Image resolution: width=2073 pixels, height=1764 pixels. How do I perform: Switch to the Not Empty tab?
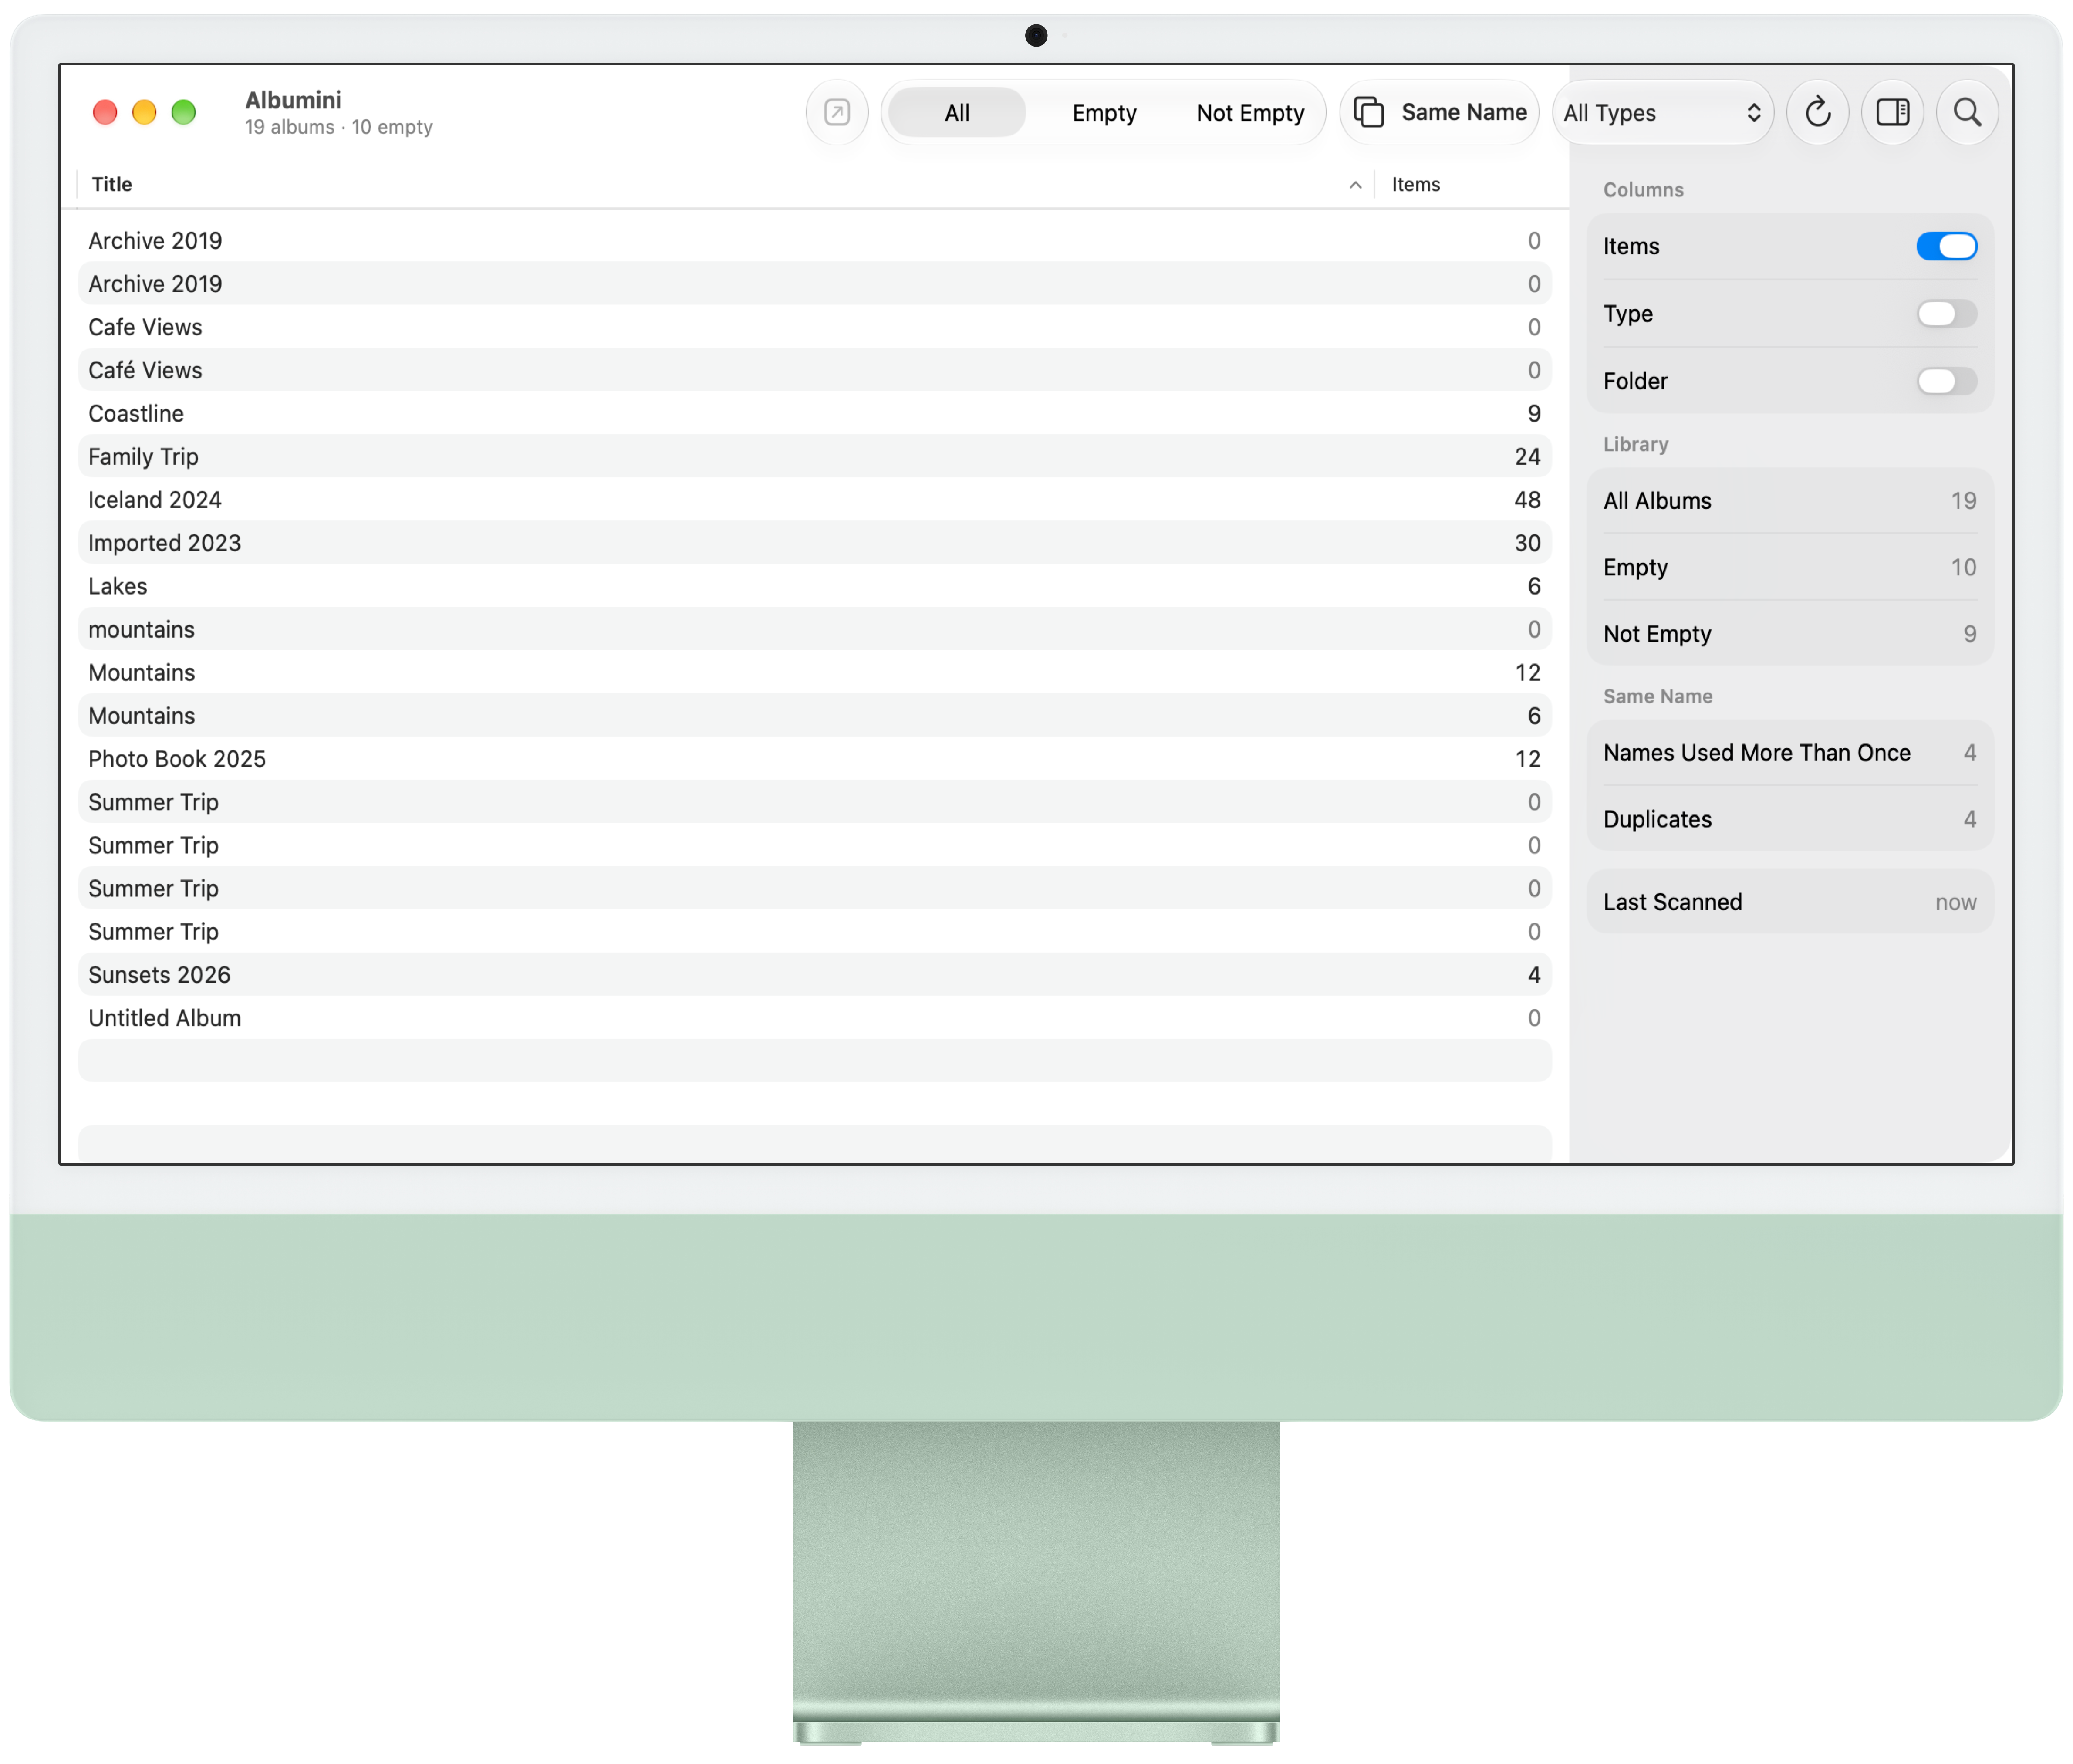click(1249, 112)
